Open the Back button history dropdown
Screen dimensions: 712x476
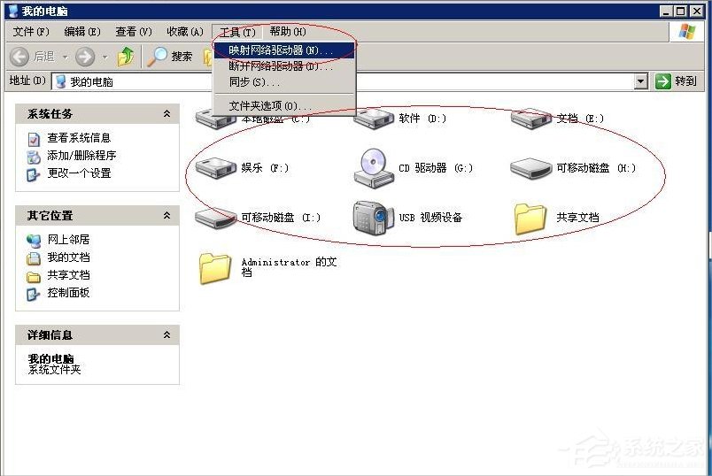(x=65, y=58)
